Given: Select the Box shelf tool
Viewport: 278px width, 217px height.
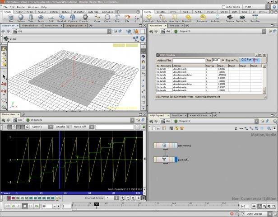Looking at the screenshot, I should point(11,18).
